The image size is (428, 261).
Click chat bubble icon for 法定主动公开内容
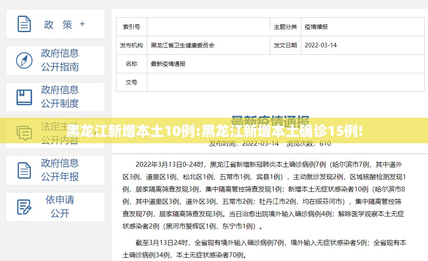[x=24, y=133]
